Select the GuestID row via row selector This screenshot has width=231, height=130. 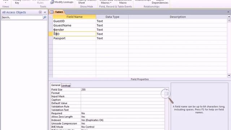[x=51, y=21]
